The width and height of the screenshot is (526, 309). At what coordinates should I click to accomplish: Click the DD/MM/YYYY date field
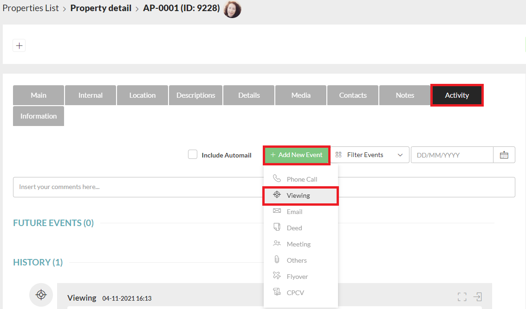(452, 155)
